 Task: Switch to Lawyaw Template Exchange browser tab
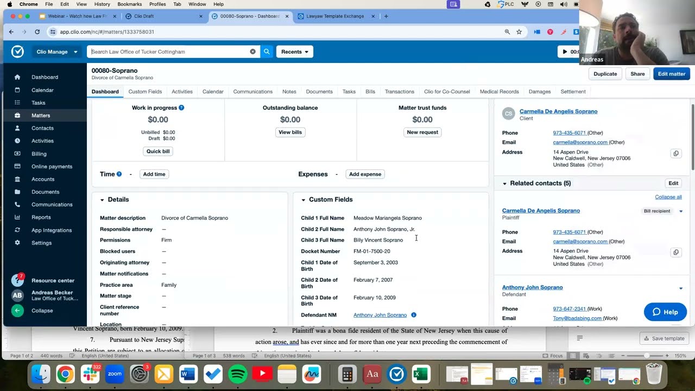(335, 16)
